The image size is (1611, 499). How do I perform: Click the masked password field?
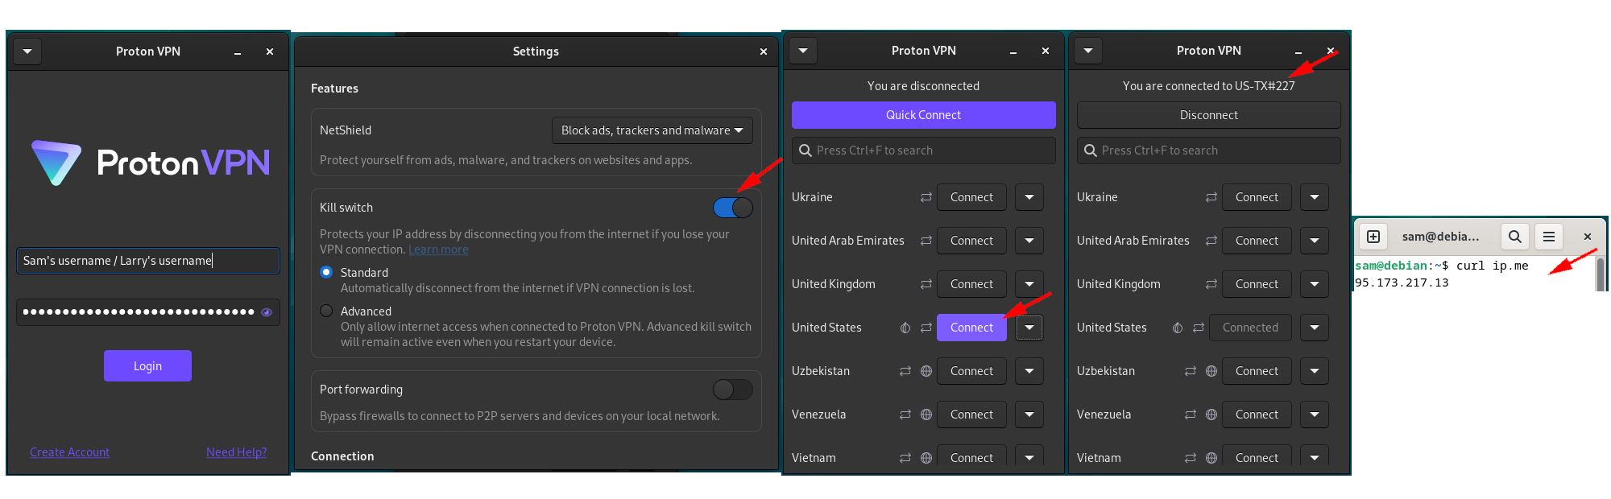click(x=148, y=312)
